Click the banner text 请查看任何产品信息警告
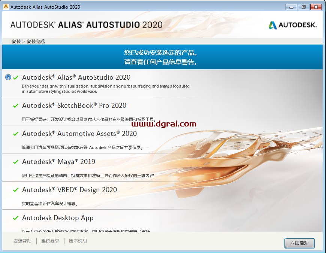 (160, 62)
